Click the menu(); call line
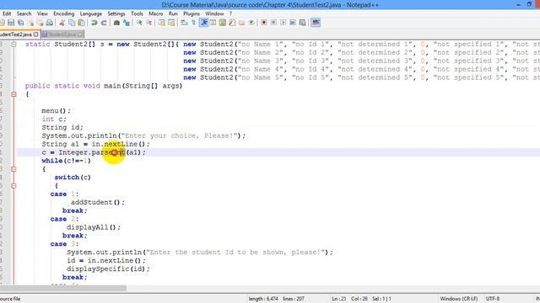Screen dimensions: 540x303 (57, 111)
